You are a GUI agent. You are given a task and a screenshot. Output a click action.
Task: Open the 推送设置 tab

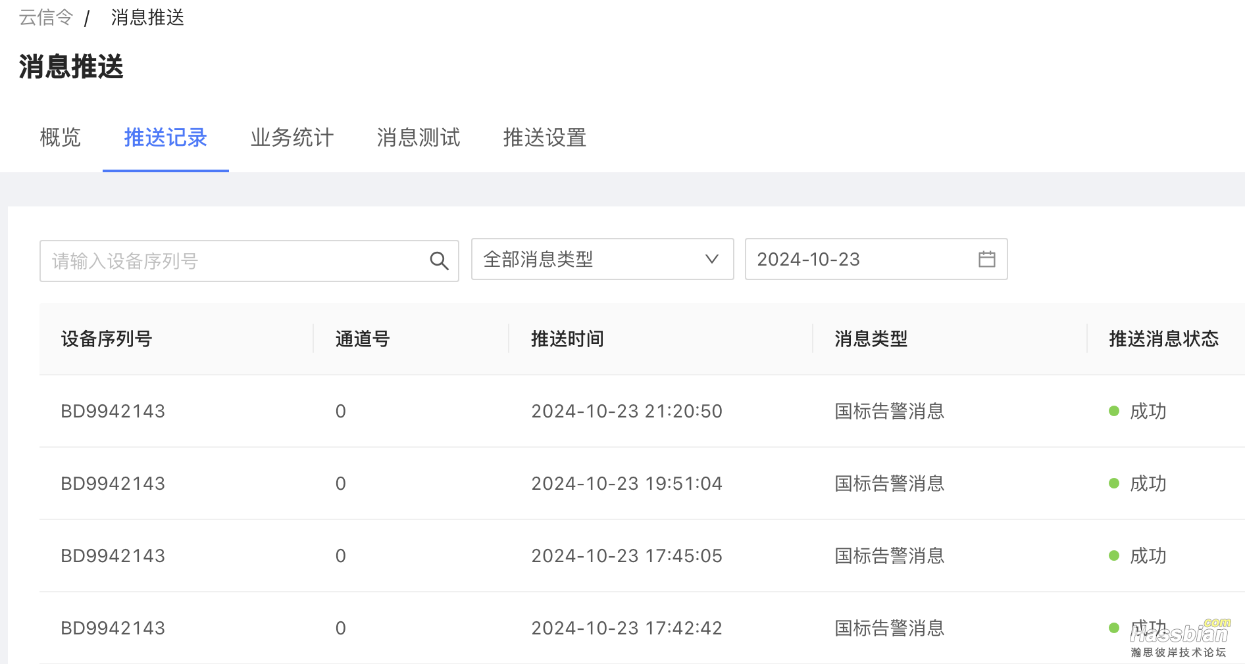(x=545, y=137)
